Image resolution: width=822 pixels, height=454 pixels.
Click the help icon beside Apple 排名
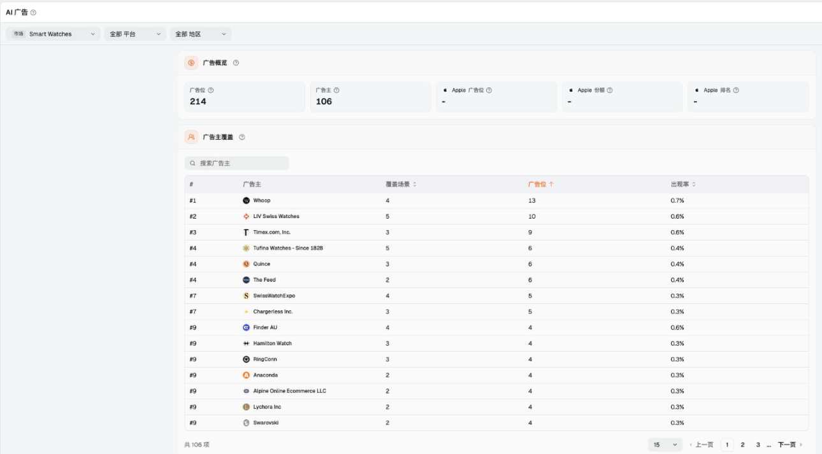(736, 90)
